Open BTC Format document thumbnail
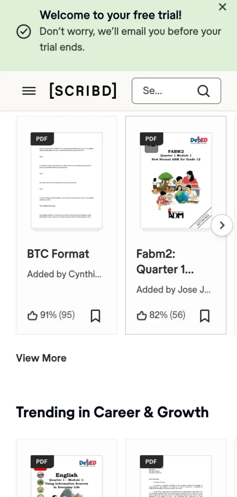 tap(67, 182)
